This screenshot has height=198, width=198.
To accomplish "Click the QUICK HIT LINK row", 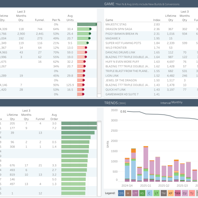I will click(115, 89).
